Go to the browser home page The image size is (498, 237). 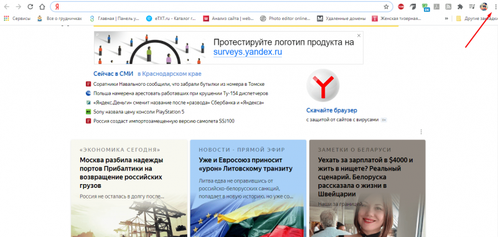coord(42,7)
